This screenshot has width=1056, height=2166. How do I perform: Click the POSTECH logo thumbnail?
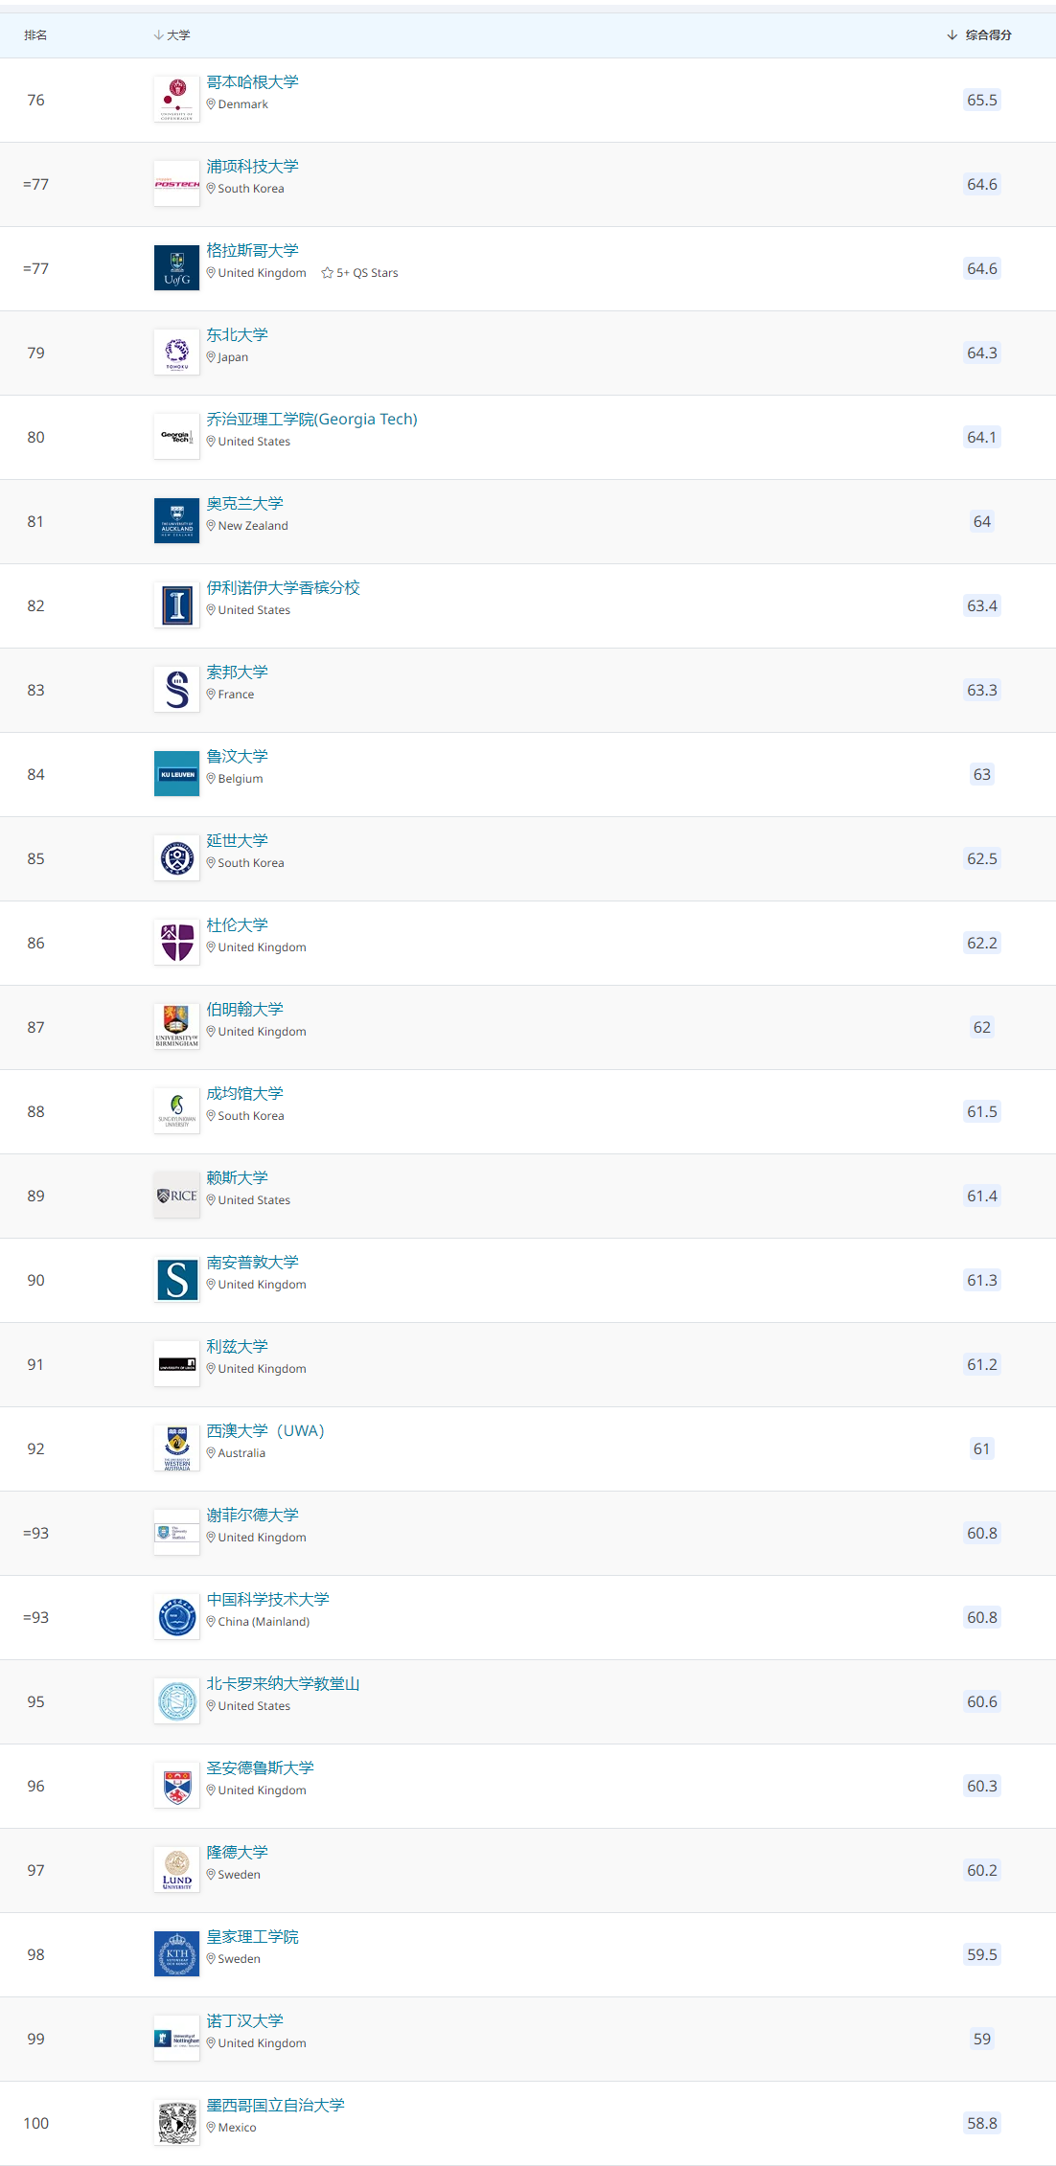[176, 184]
